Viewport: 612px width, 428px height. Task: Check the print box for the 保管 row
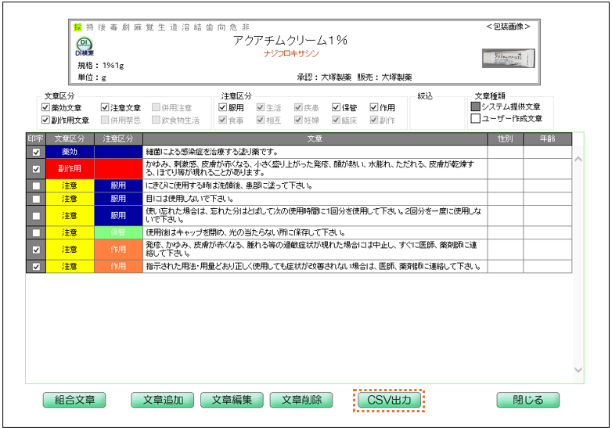coord(36,232)
